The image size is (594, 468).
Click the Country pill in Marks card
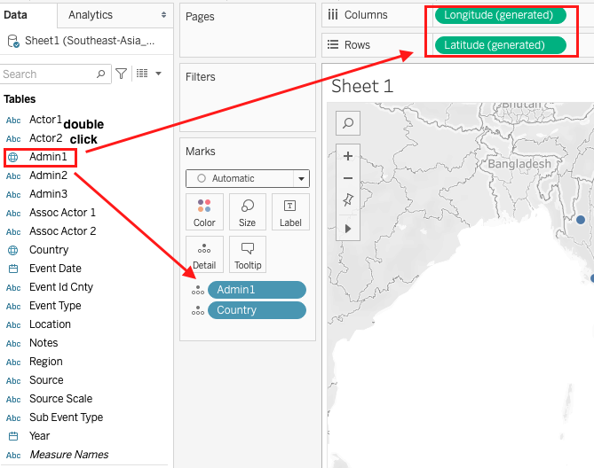pos(256,310)
